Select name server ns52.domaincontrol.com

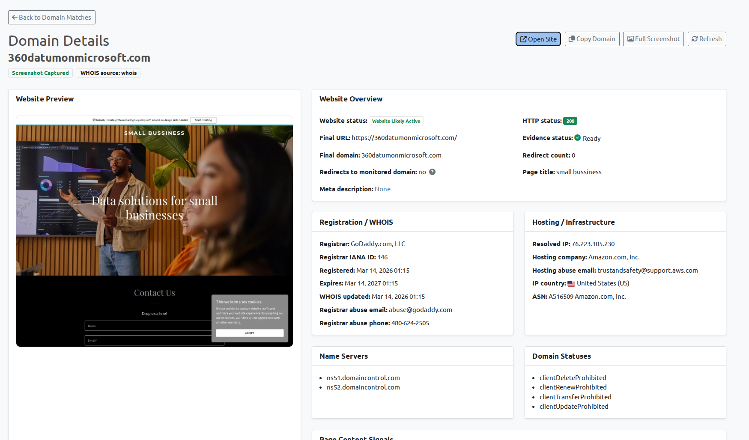coord(363,387)
